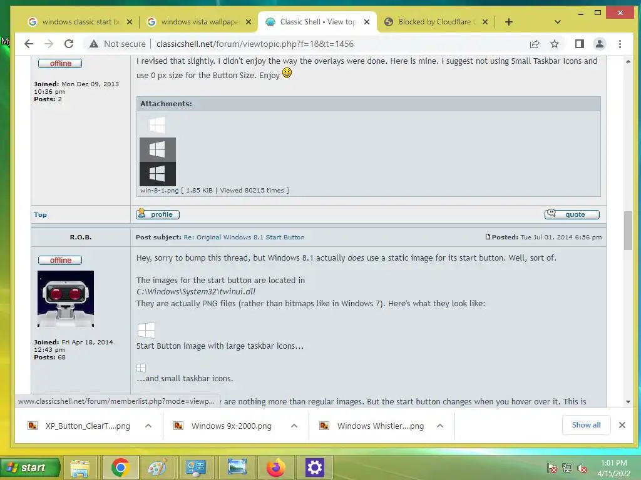Bookmark this page with the star
Image resolution: width=641 pixels, height=480 pixels.
click(555, 44)
